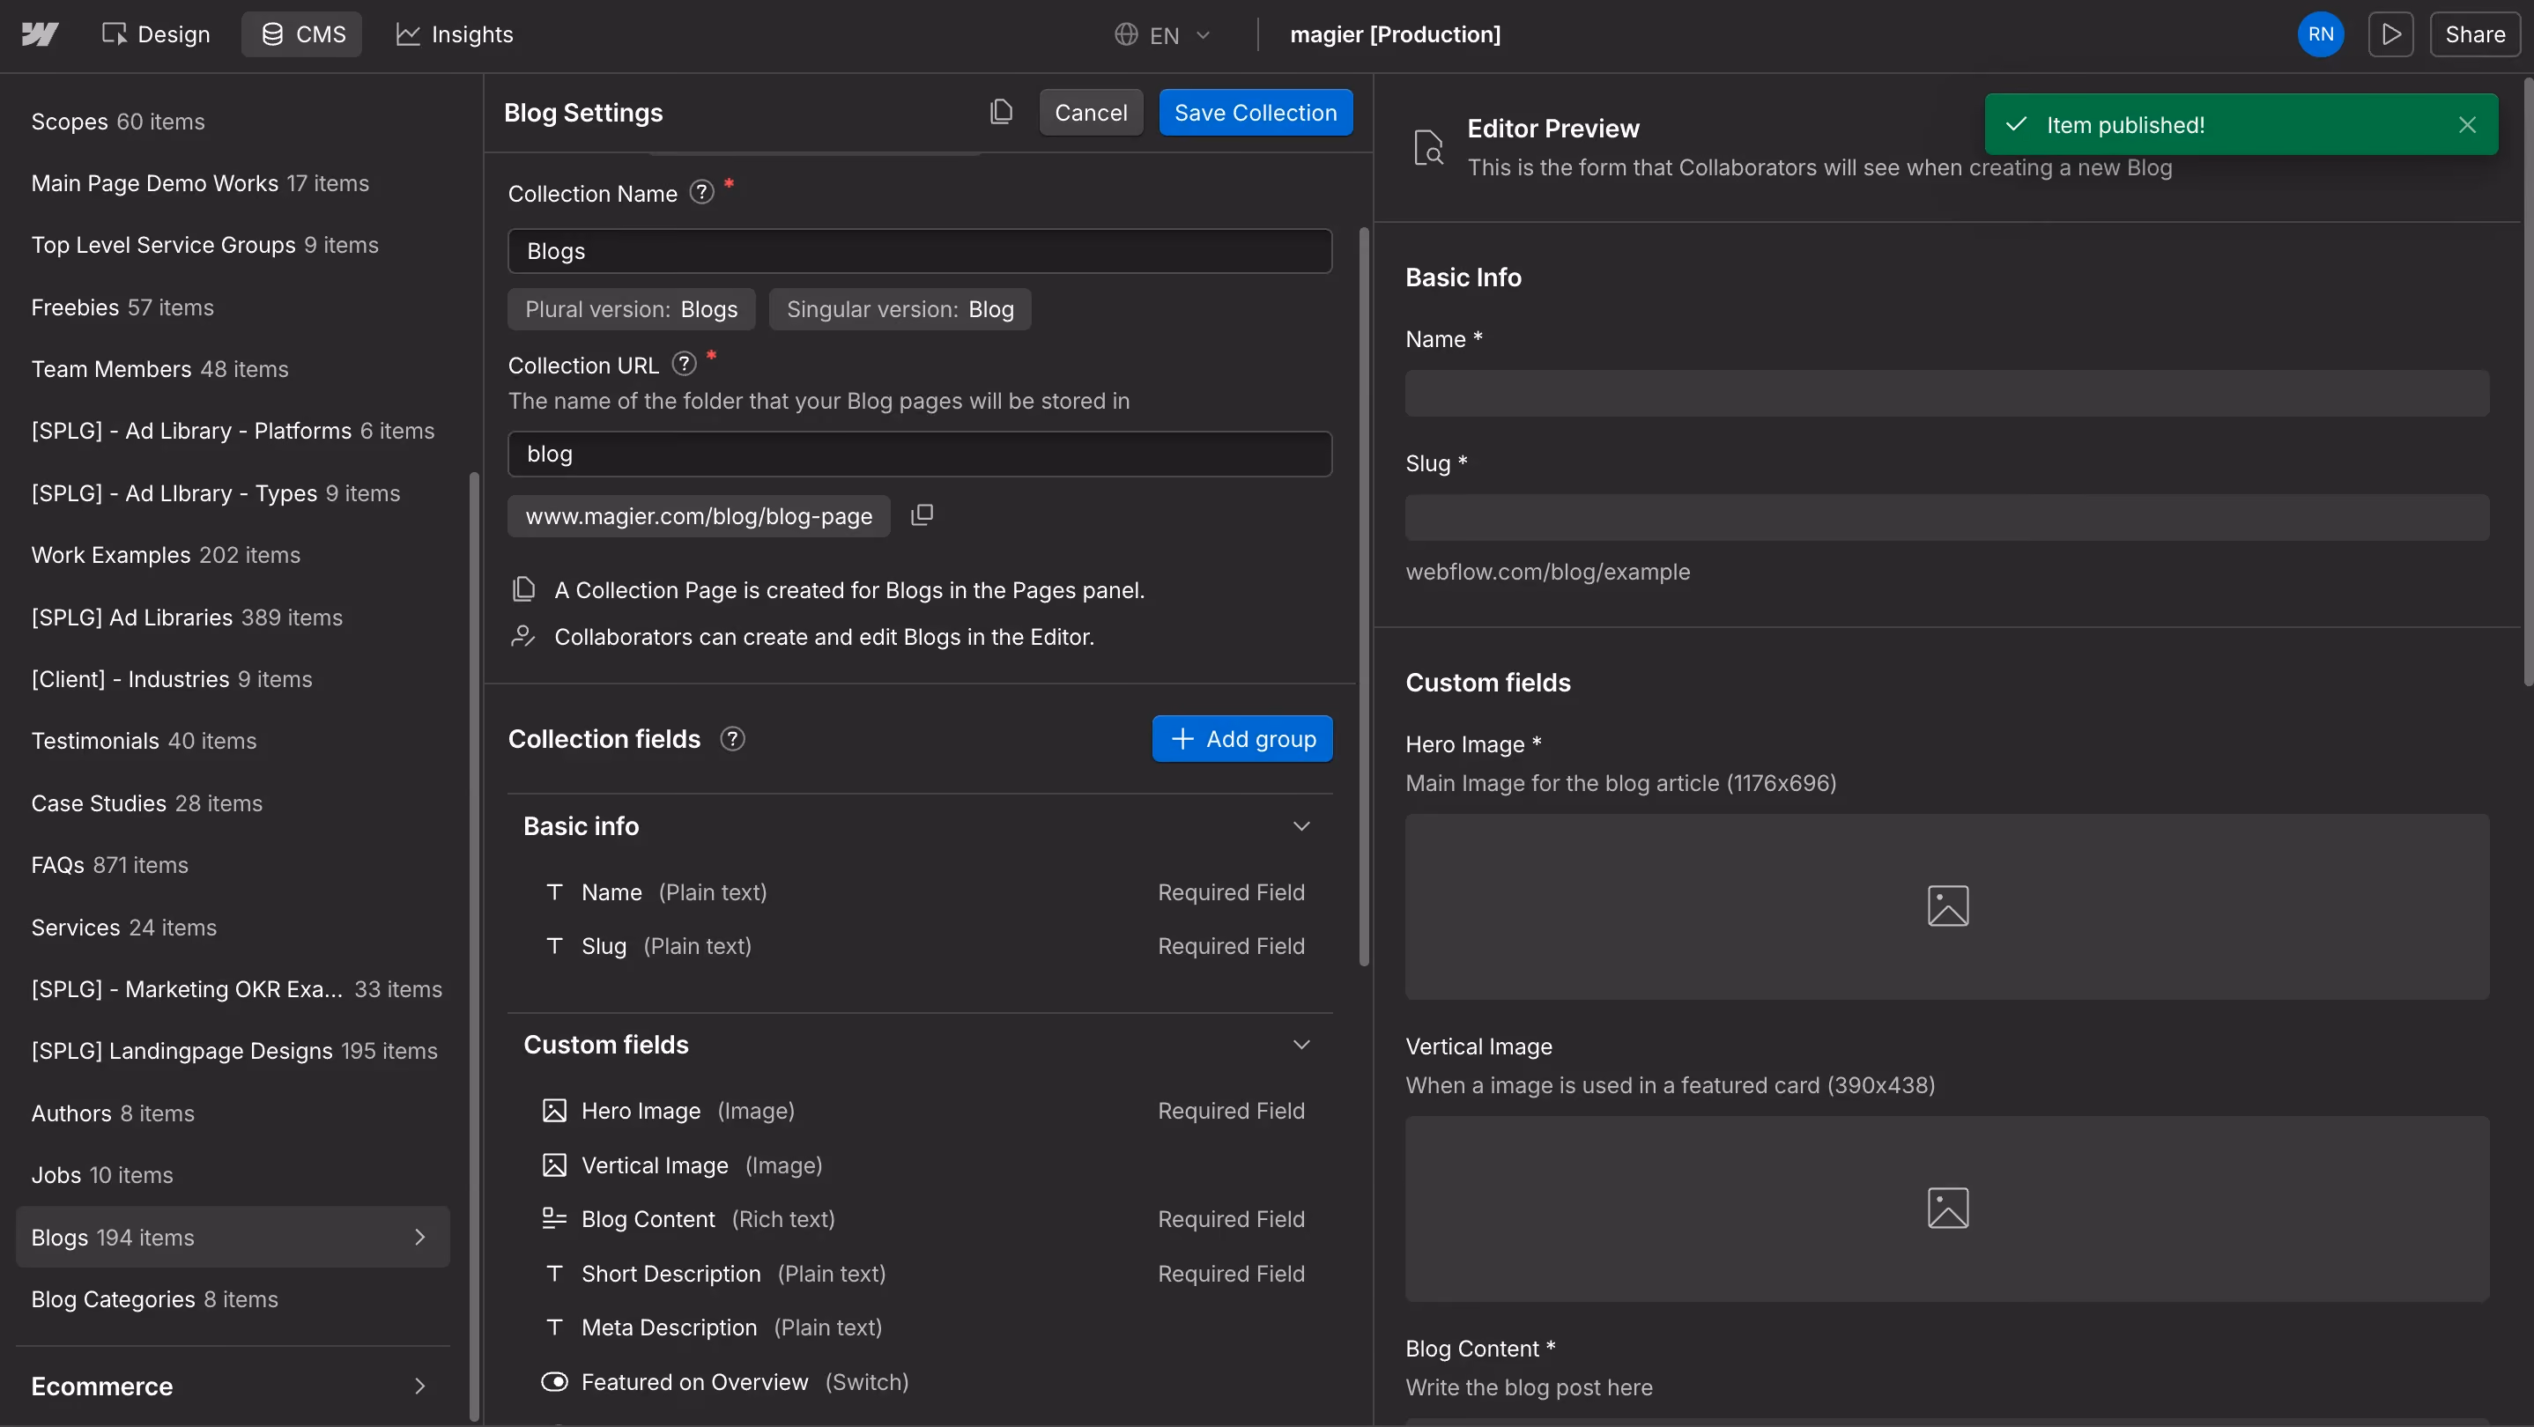Viewport: 2534px width, 1427px height.
Task: Click the Collection URL input field
Action: tap(920, 454)
